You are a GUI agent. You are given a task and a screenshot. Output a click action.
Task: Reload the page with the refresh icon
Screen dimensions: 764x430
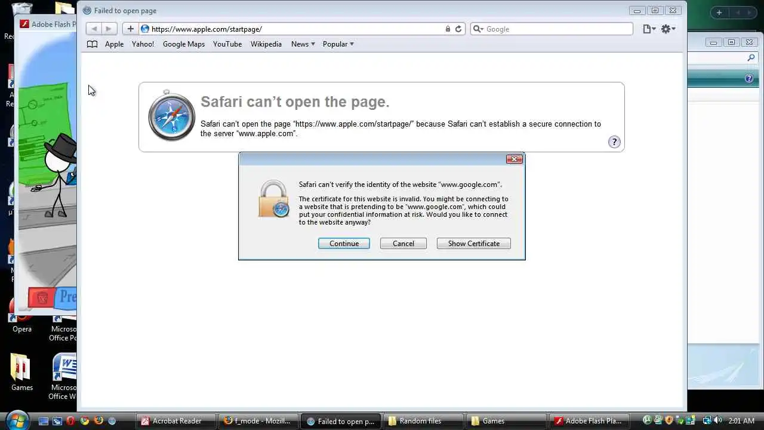coord(458,29)
